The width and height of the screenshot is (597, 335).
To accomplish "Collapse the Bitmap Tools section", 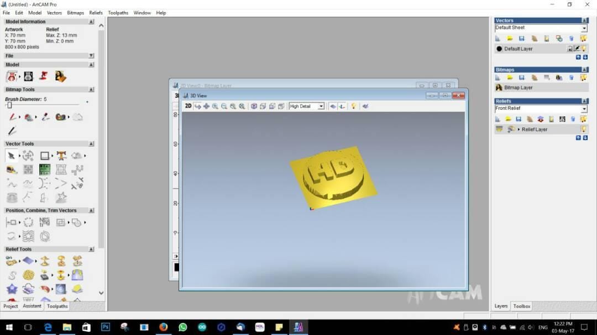I will click(91, 89).
